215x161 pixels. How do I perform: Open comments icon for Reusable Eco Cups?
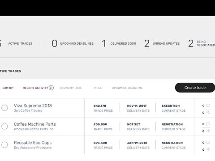point(208,143)
